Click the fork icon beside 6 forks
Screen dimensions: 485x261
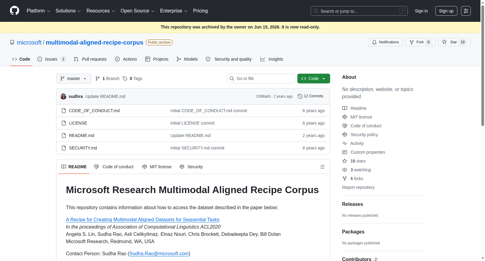345,179
